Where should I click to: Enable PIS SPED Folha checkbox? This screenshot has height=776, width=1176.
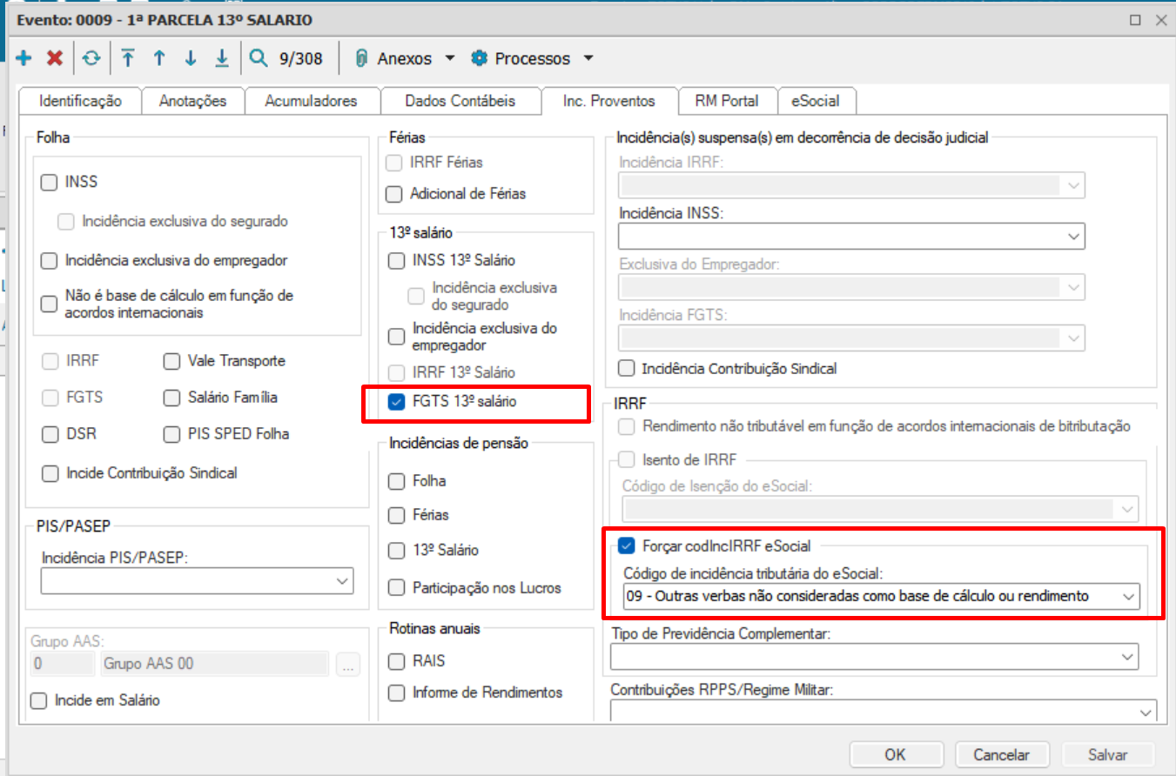coord(171,433)
